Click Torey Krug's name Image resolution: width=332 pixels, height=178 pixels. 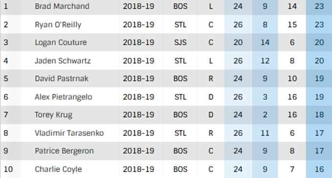click(x=54, y=115)
